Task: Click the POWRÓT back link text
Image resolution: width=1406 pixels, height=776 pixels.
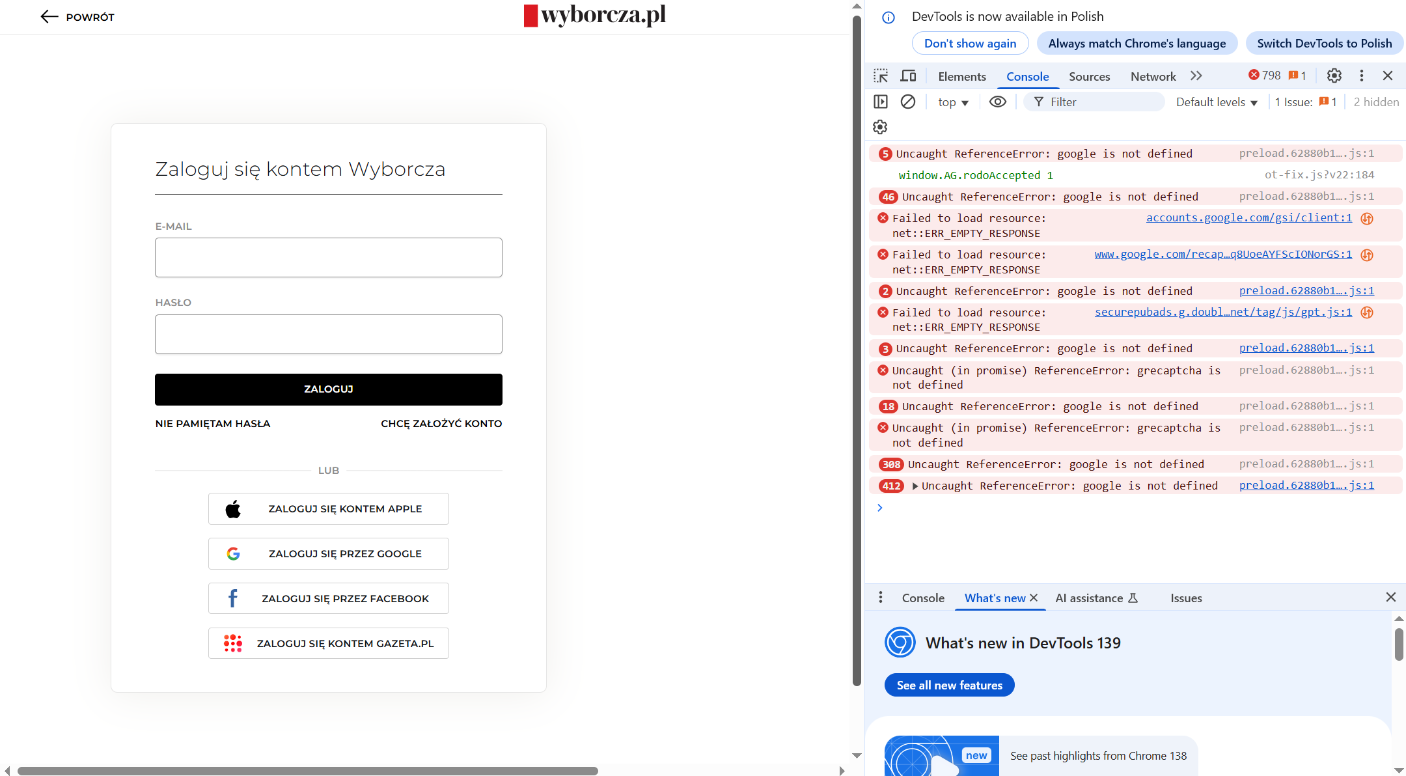Action: coord(90,18)
